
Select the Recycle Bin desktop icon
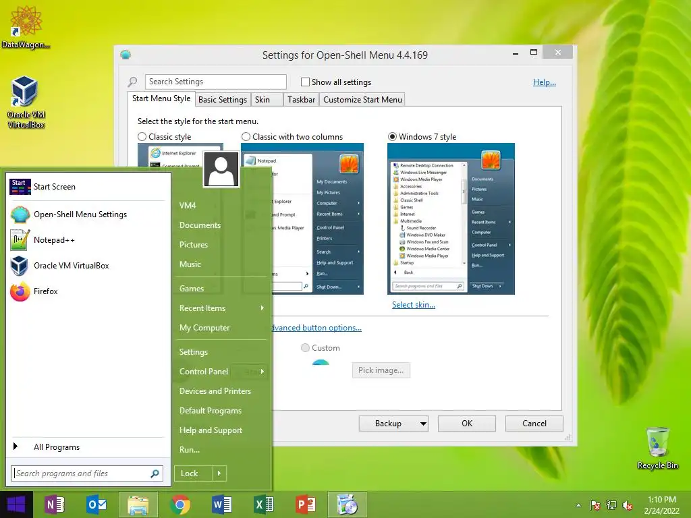(x=657, y=448)
